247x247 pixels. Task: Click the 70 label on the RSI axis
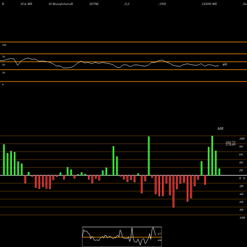click(3, 57)
